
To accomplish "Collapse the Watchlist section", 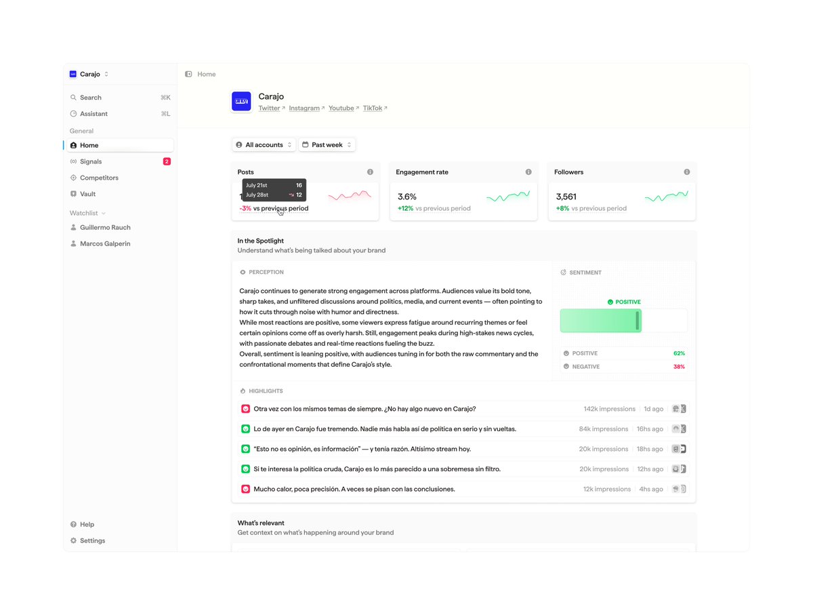I will click(88, 213).
